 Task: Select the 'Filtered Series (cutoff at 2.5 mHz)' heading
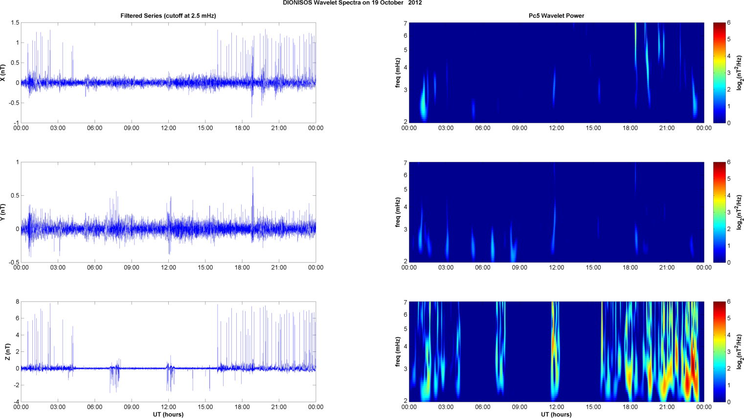click(x=168, y=16)
